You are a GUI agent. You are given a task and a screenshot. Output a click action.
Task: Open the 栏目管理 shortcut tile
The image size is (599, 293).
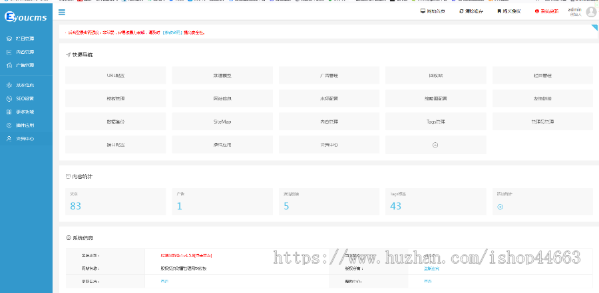(x=542, y=75)
